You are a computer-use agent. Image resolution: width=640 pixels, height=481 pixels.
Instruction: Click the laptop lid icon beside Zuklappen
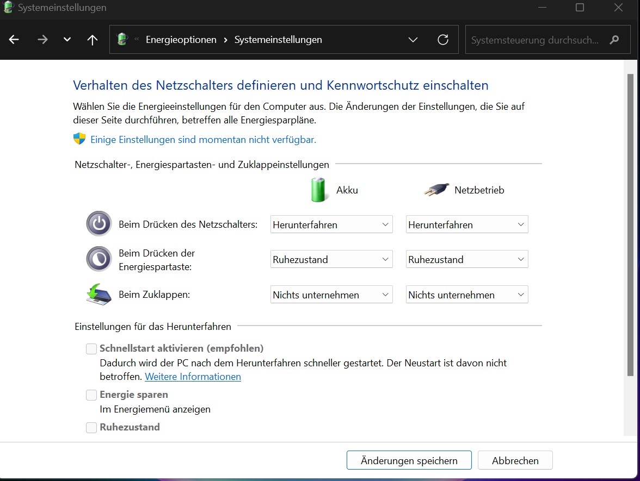tap(99, 295)
